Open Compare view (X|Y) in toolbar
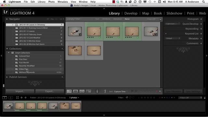Image resolution: width=208 pixels, height=117 pixels. pos(82,91)
